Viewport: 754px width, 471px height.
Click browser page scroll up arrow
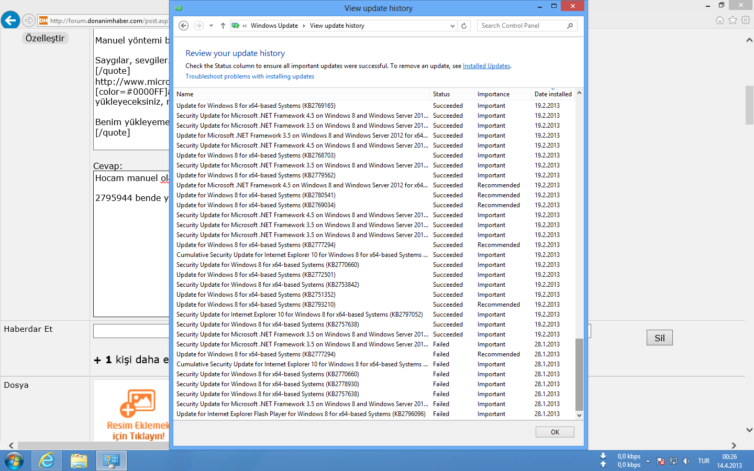[749, 40]
